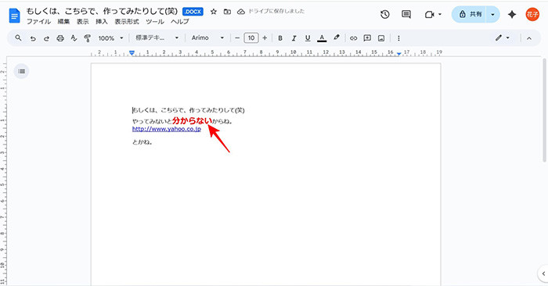Open editing mode pencil dropdown

click(x=503, y=38)
